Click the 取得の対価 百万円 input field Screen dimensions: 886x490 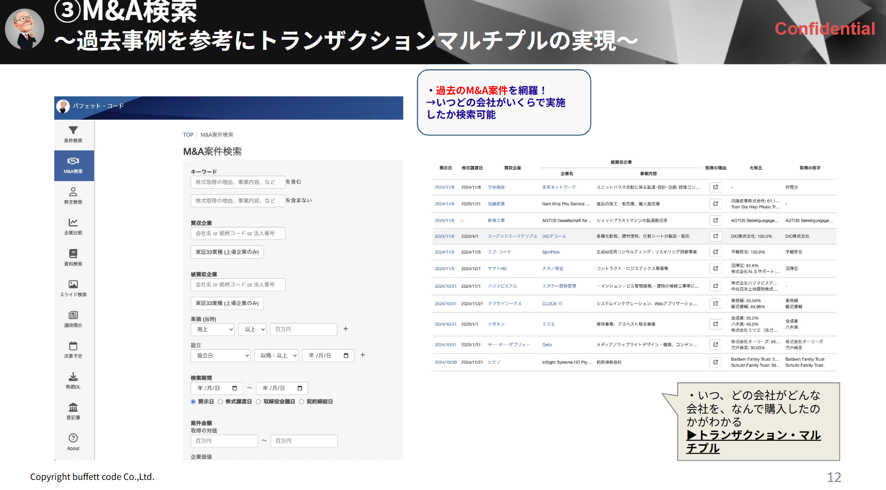(x=224, y=441)
